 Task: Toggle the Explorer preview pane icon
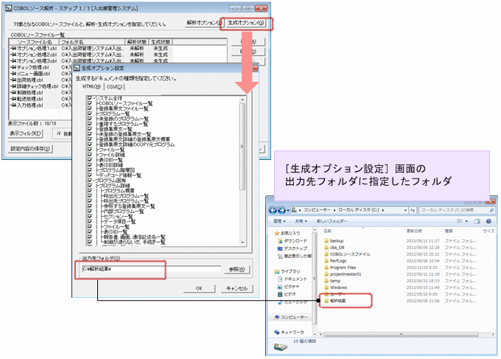pyautogui.click(x=477, y=221)
